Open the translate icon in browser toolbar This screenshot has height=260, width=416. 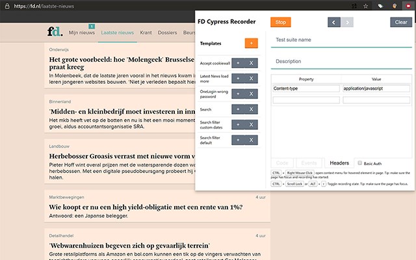354,6
